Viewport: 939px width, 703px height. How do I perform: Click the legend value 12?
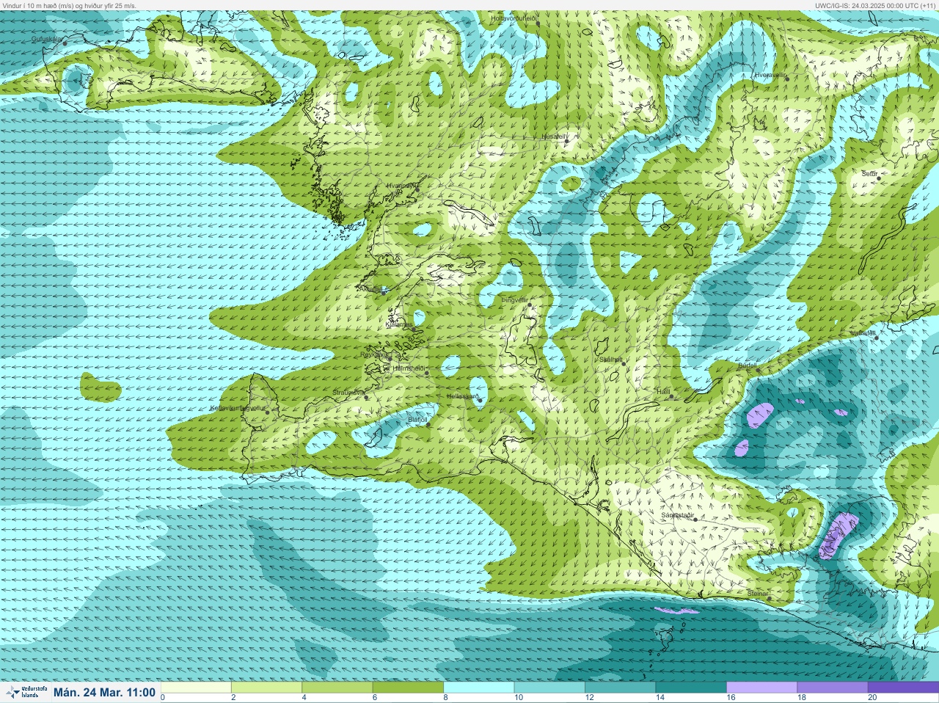point(590,698)
